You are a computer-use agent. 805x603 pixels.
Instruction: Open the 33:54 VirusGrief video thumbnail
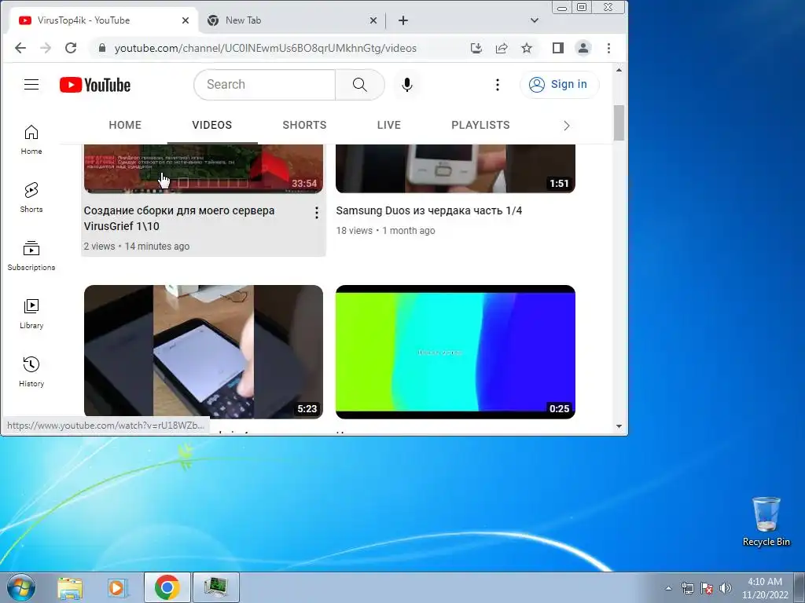(x=204, y=169)
